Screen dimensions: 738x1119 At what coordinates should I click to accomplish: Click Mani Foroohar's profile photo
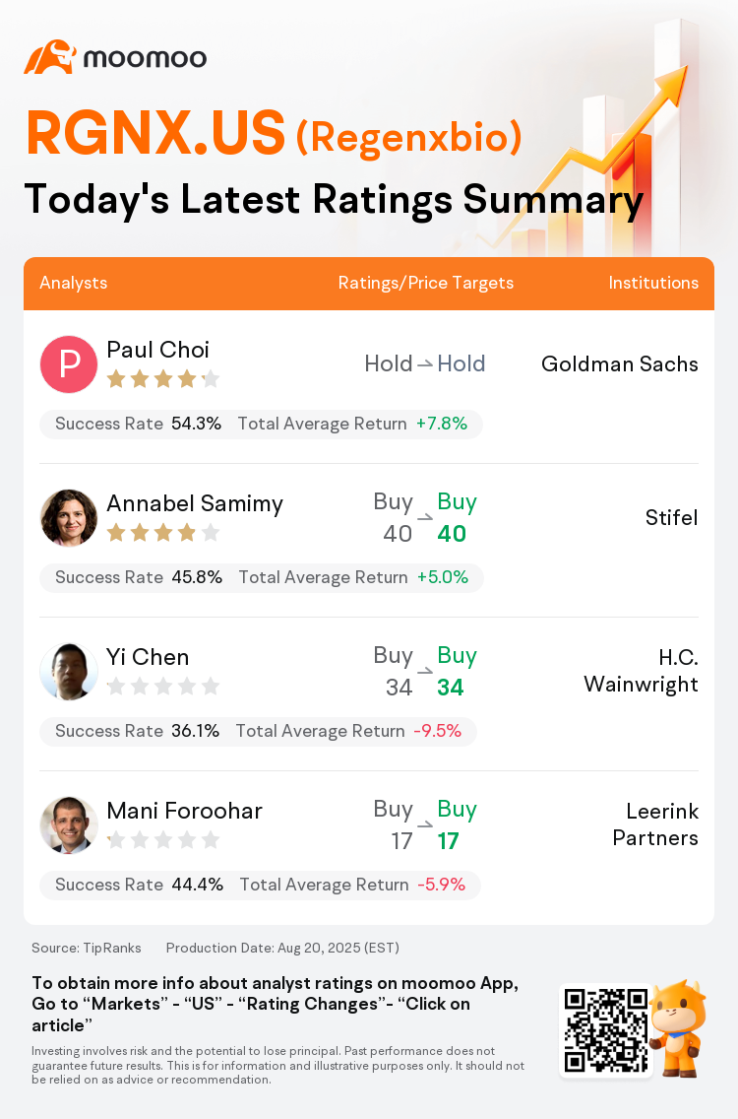[69, 825]
